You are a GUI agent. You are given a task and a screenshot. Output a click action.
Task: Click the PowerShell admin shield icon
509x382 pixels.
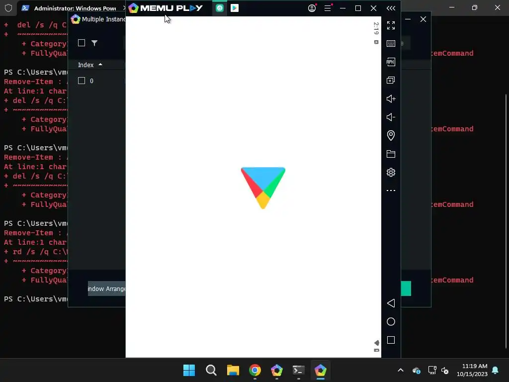tap(8, 8)
